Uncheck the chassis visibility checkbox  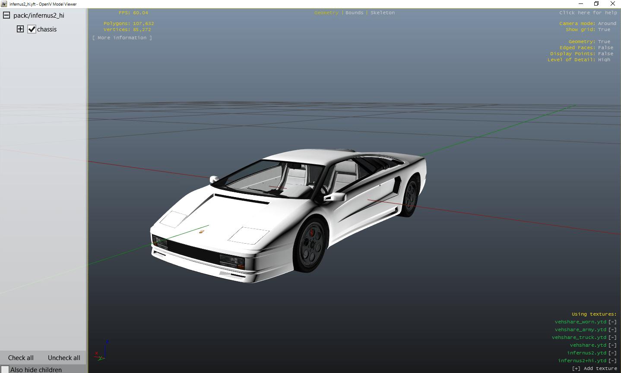[32, 29]
